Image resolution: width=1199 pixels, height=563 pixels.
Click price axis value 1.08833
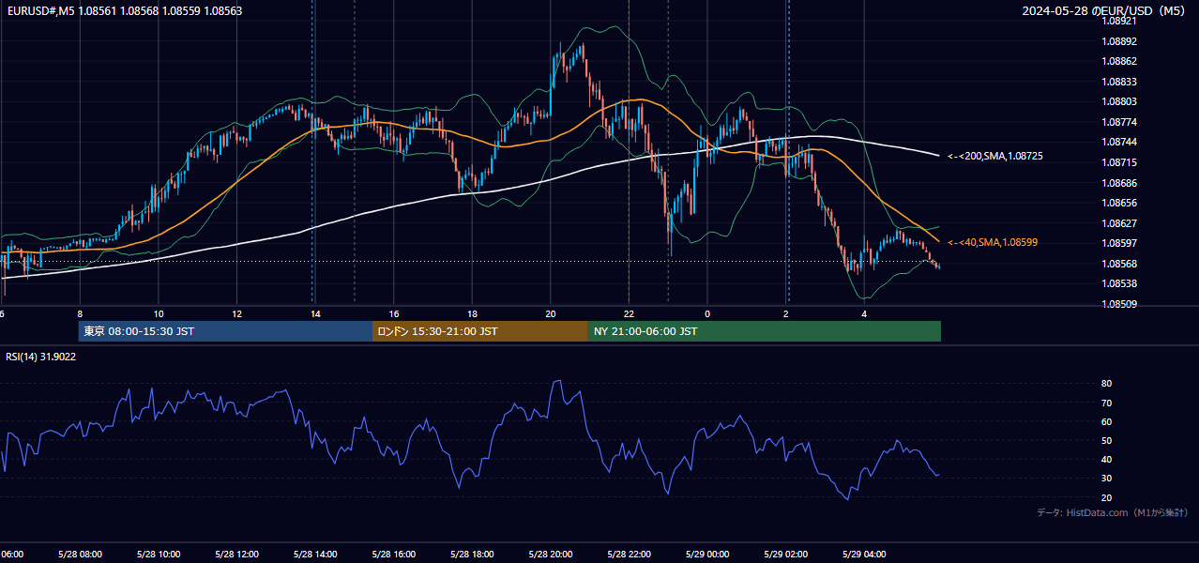coord(1120,82)
